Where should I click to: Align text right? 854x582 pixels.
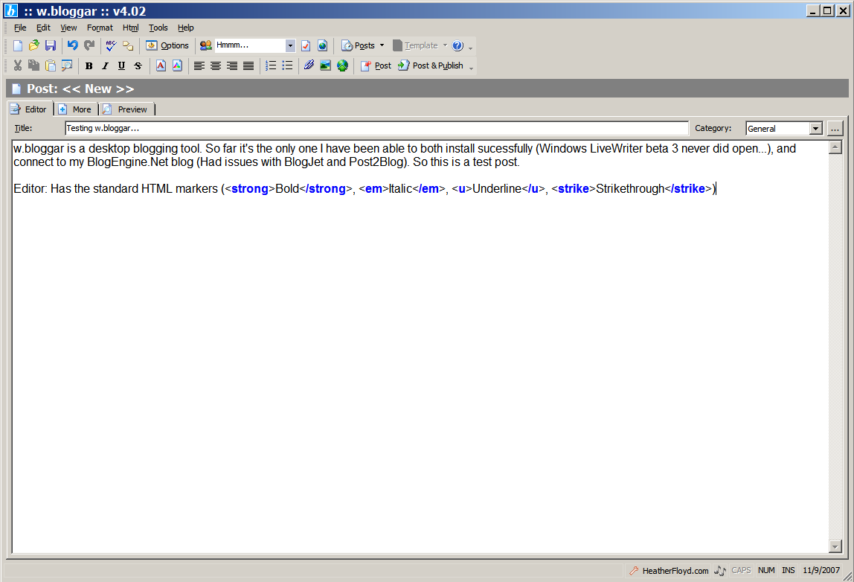pos(232,66)
